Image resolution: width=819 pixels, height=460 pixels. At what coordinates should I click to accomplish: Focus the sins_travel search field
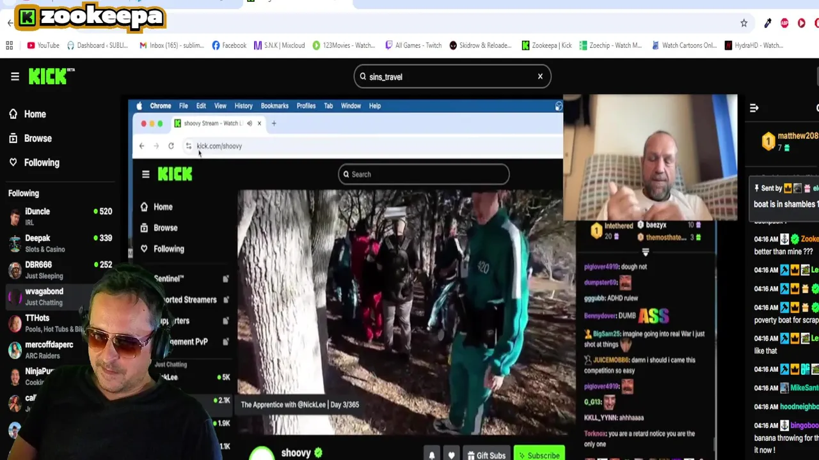click(452, 77)
